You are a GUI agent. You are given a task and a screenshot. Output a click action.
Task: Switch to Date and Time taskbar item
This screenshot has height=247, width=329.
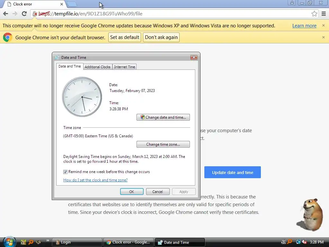(x=180, y=242)
